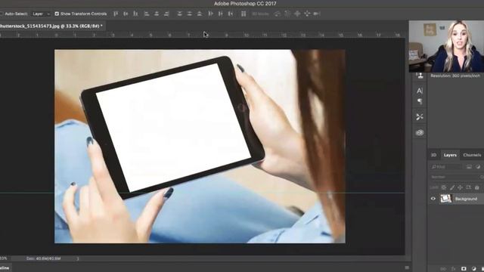
Task: Open the Creative Cloud Libraries panel icon
Action: (x=420, y=133)
